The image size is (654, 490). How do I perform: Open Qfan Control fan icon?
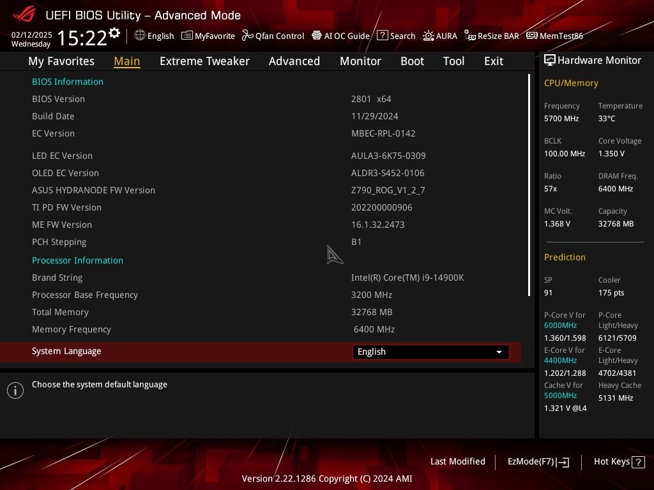pyautogui.click(x=247, y=36)
